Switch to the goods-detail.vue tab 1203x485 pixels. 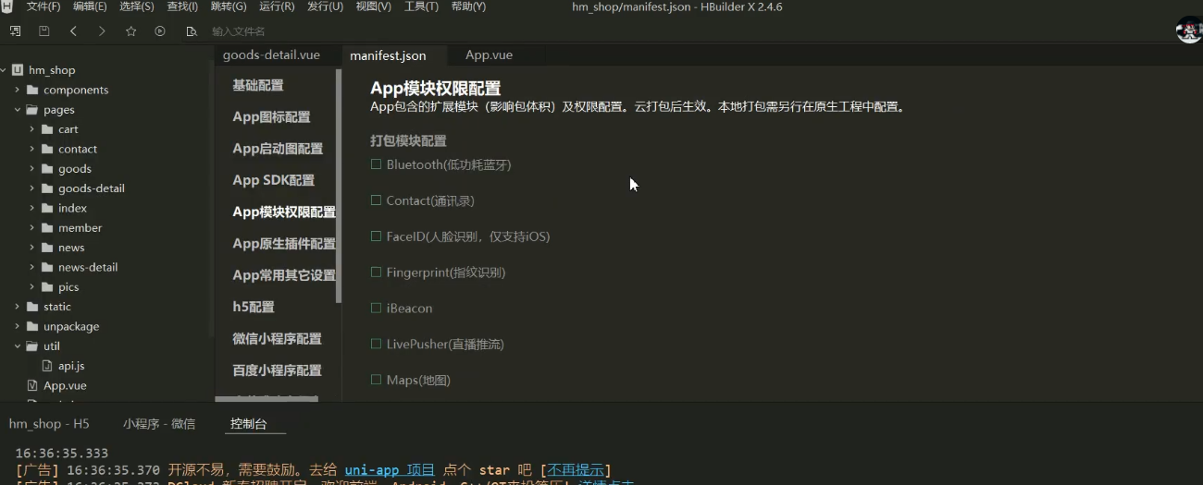pyautogui.click(x=271, y=55)
